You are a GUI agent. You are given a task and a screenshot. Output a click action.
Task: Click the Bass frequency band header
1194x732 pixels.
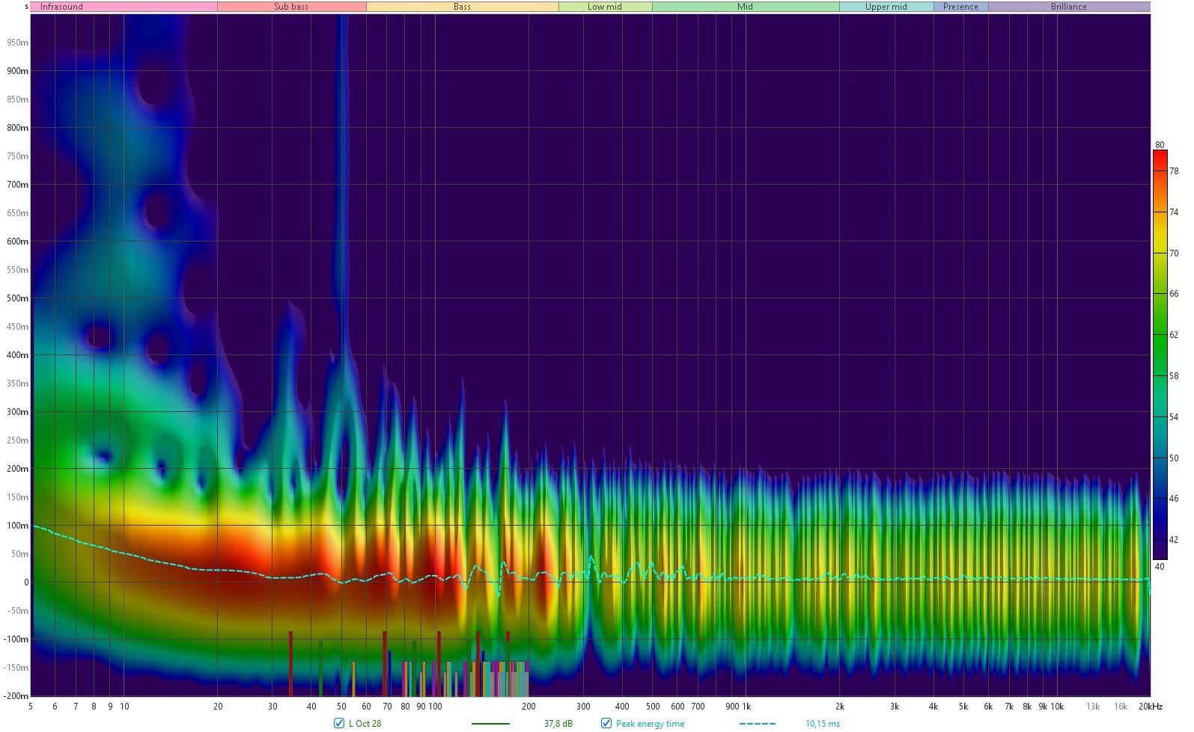tap(462, 7)
